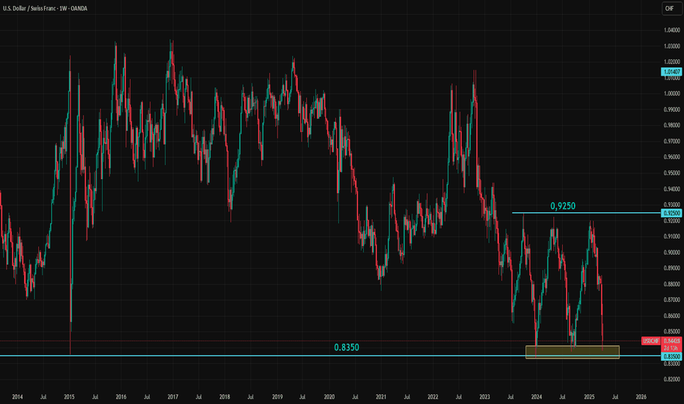684x404 pixels.
Task: Click the 0.86000 price scale label
Action: click(672, 316)
